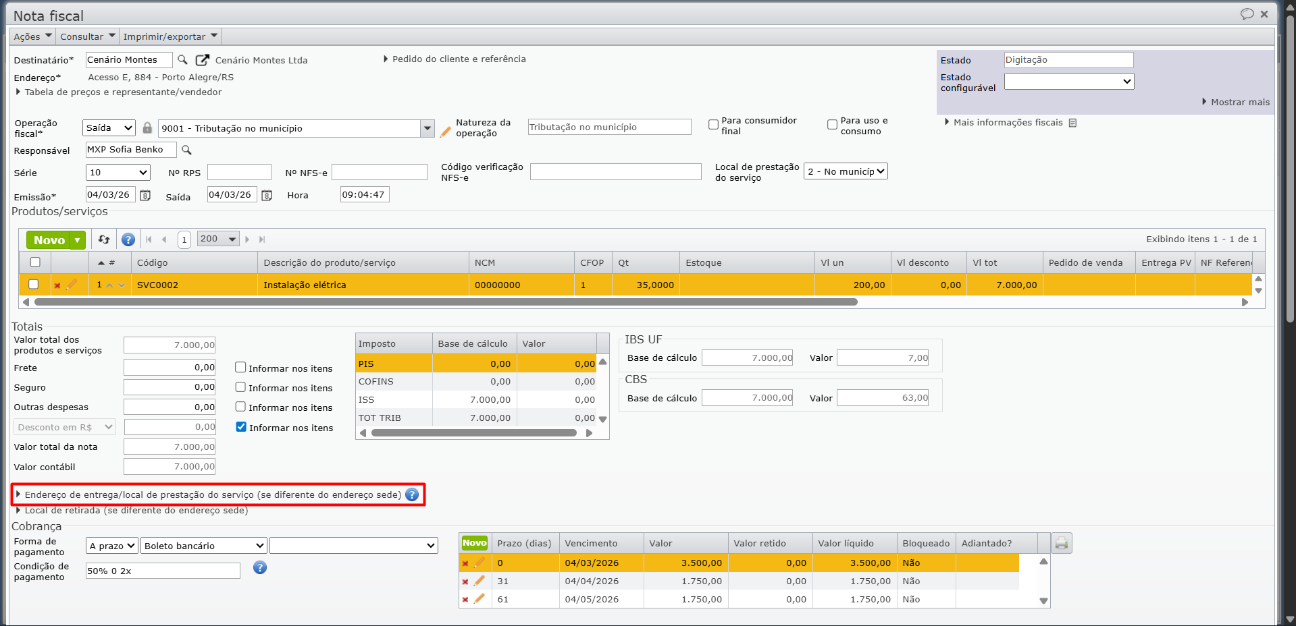Open the Boleto bancário payment method dropdown
This screenshot has height=626, width=1296.
[204, 546]
